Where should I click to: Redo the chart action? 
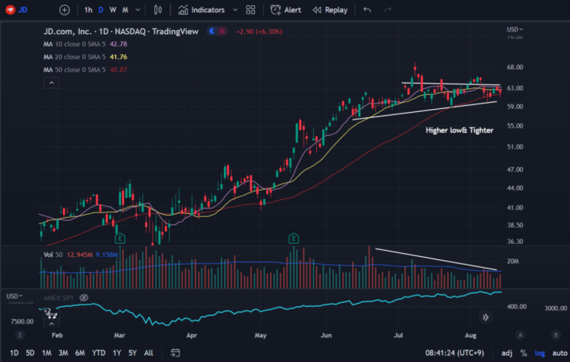387,10
